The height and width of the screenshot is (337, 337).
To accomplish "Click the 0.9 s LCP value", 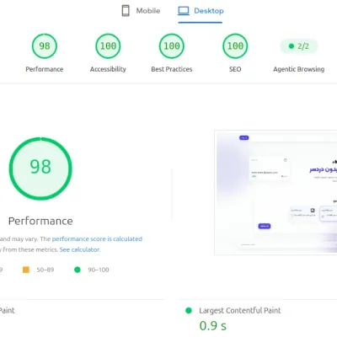I will click(x=213, y=326).
